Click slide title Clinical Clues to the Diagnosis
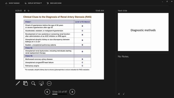The width and height of the screenshot is (174, 98). [57, 17]
